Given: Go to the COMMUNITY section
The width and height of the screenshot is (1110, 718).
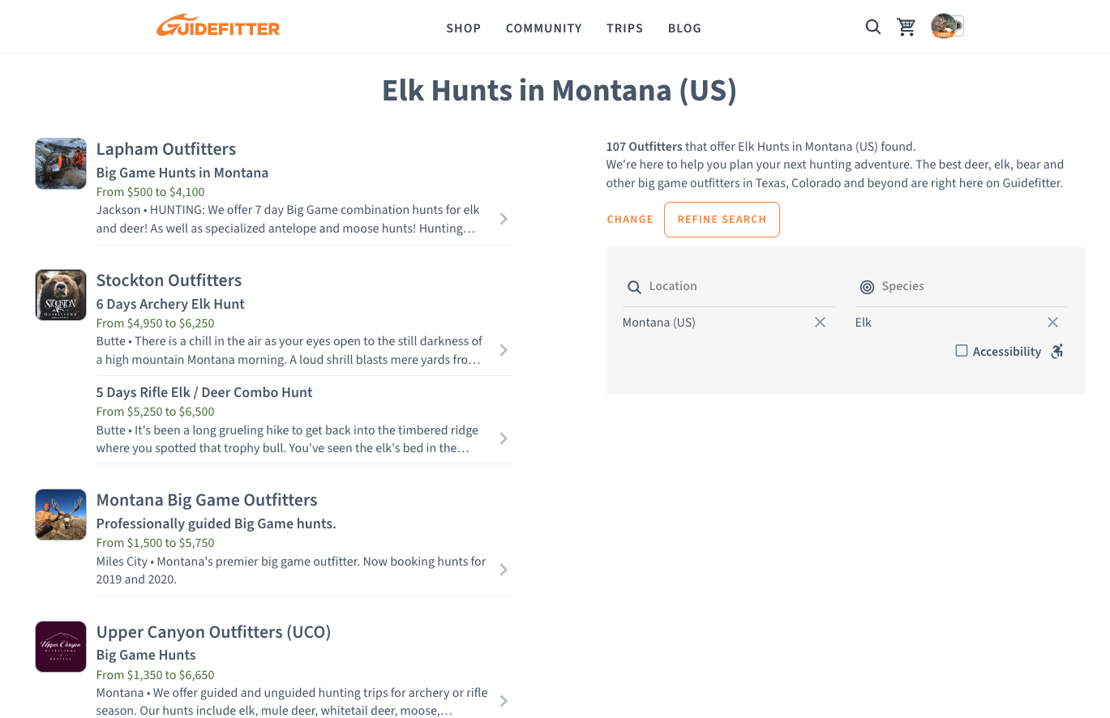Looking at the screenshot, I should tap(543, 28).
